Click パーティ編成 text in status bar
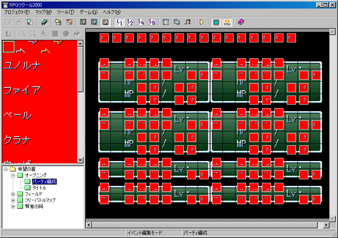Screen dimensions: 338x238 tap(196, 233)
